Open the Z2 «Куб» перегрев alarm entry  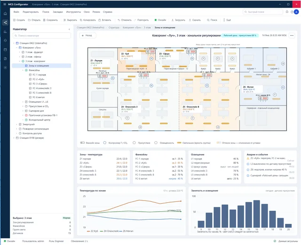(270, 159)
